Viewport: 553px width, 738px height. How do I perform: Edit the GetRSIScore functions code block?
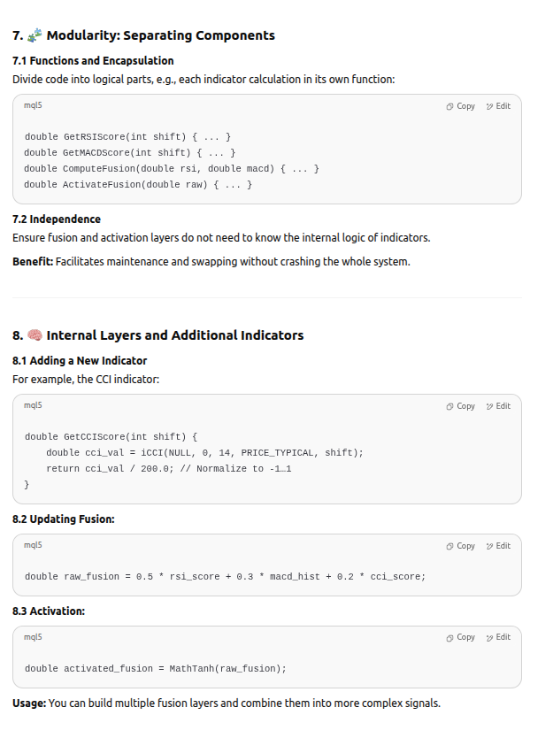498,106
